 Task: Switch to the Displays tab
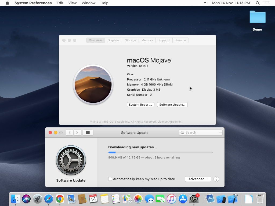coord(114,40)
